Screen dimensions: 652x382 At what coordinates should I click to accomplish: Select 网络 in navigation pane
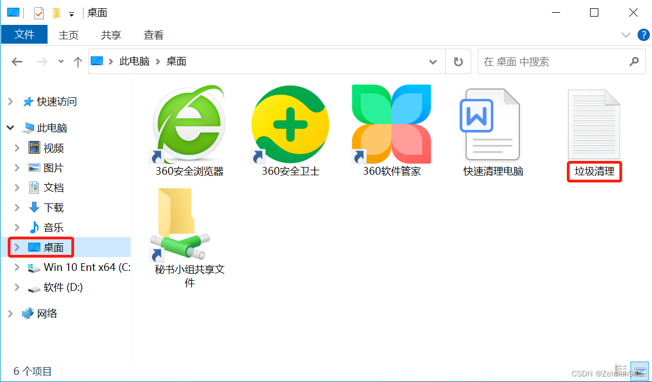tap(40, 314)
